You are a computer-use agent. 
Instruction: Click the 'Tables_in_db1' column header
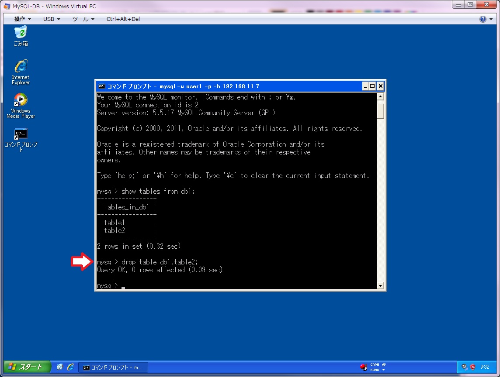127,207
